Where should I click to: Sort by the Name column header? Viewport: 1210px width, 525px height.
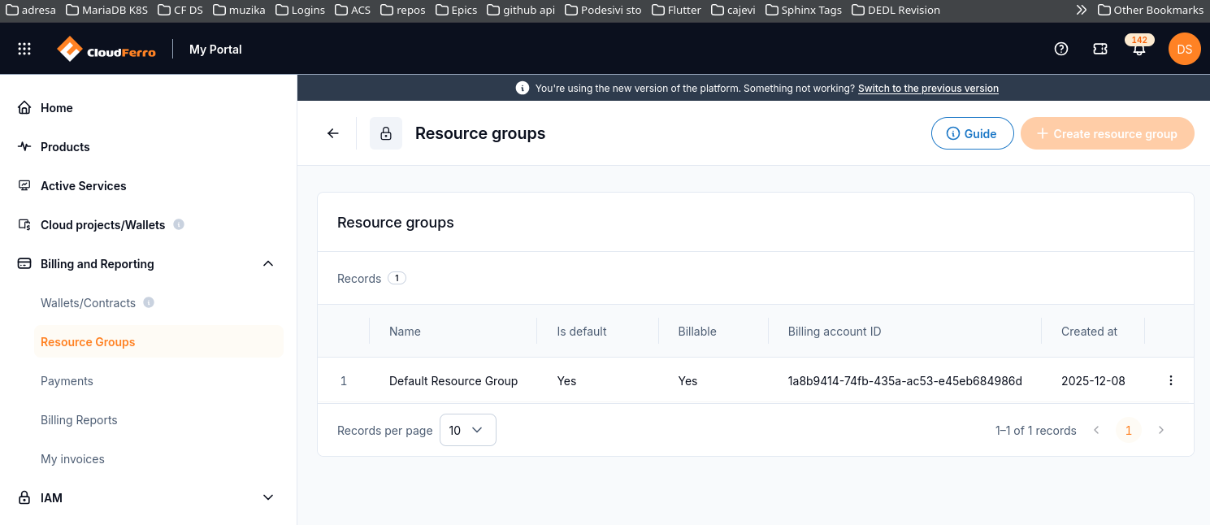(x=405, y=331)
